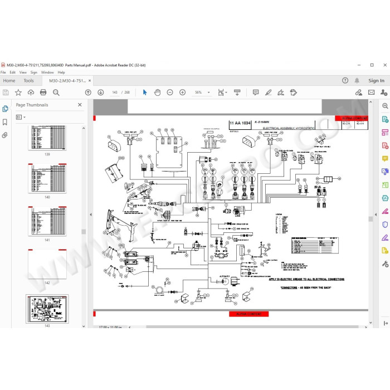This screenshot has width=390, height=390.
Task: Click thumbnails panel scroll down arrow
Action: pyautogui.click(x=84, y=326)
